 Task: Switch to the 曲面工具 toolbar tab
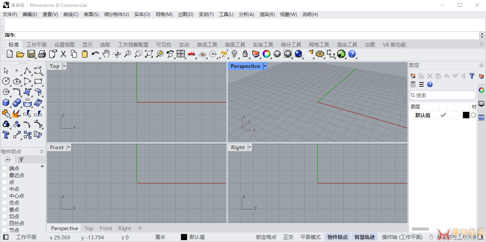tap(235, 45)
